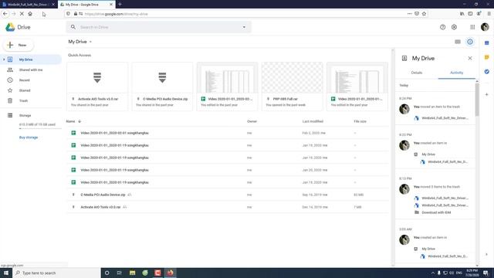Open the Windows Start menu
This screenshot has width=494, height=278.
pyautogui.click(x=6, y=273)
